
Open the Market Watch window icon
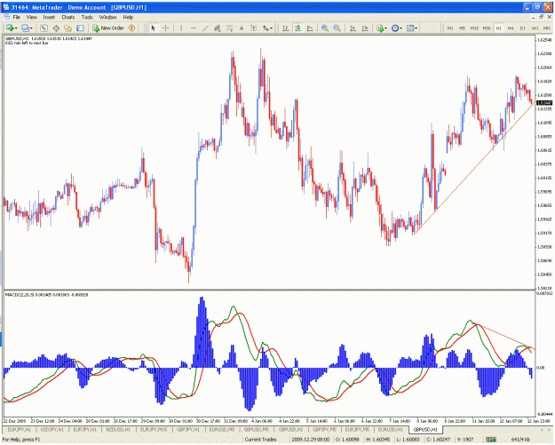pos(44,28)
